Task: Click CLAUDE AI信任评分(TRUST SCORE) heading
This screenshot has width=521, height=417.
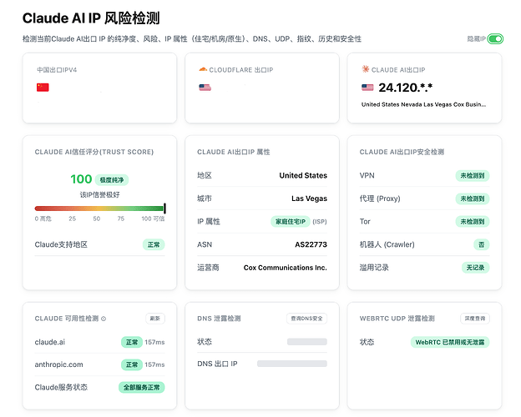Action: click(x=94, y=152)
